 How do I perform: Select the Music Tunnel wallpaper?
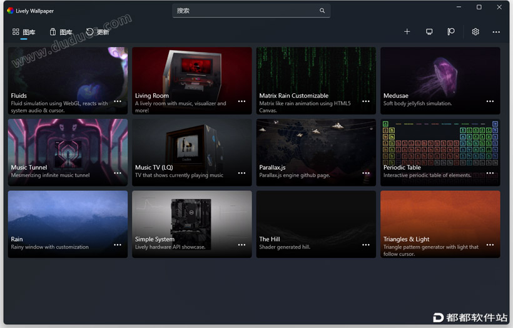68,153
